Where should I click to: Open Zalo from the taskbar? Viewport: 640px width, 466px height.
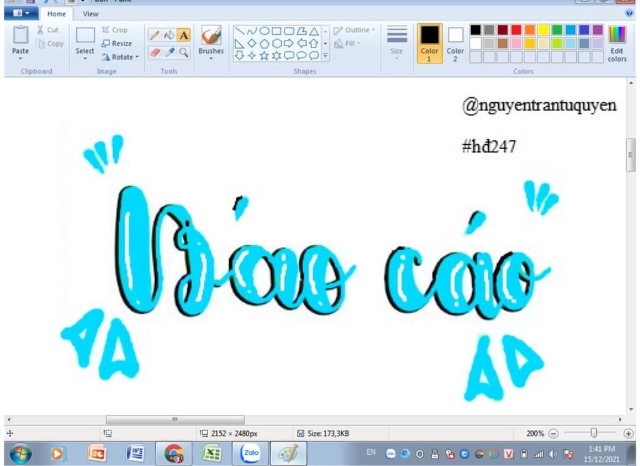pos(250,453)
